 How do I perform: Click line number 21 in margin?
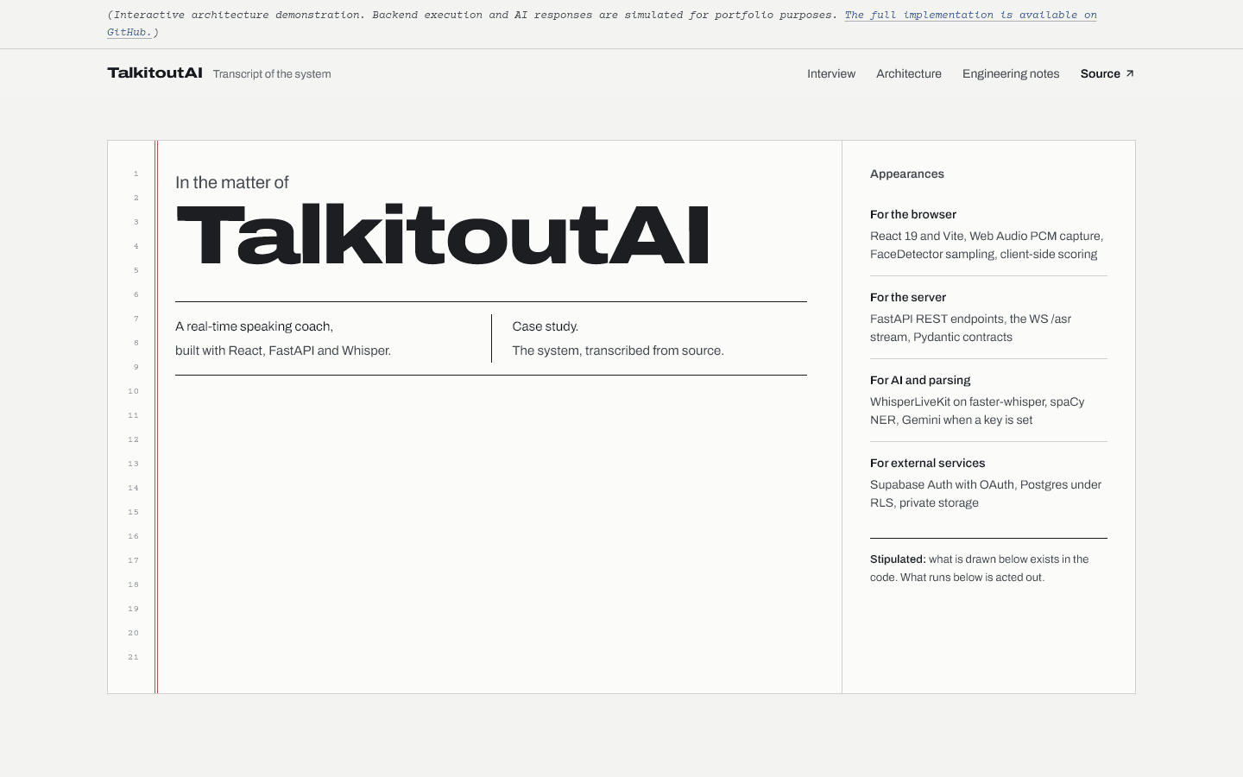133,657
